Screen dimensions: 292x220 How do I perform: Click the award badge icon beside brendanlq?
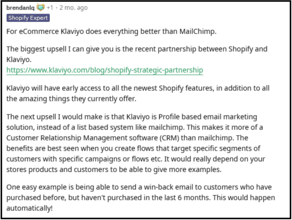click(x=41, y=8)
